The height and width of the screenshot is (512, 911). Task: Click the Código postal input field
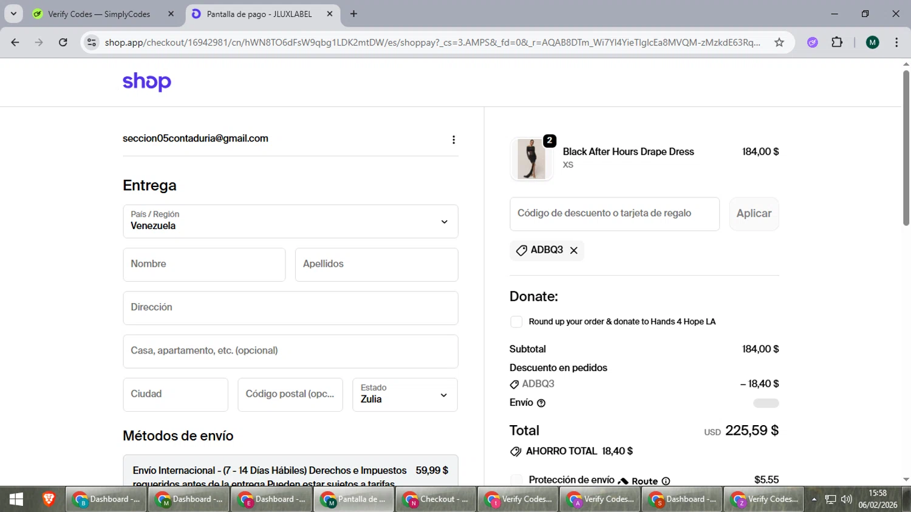coord(290,395)
